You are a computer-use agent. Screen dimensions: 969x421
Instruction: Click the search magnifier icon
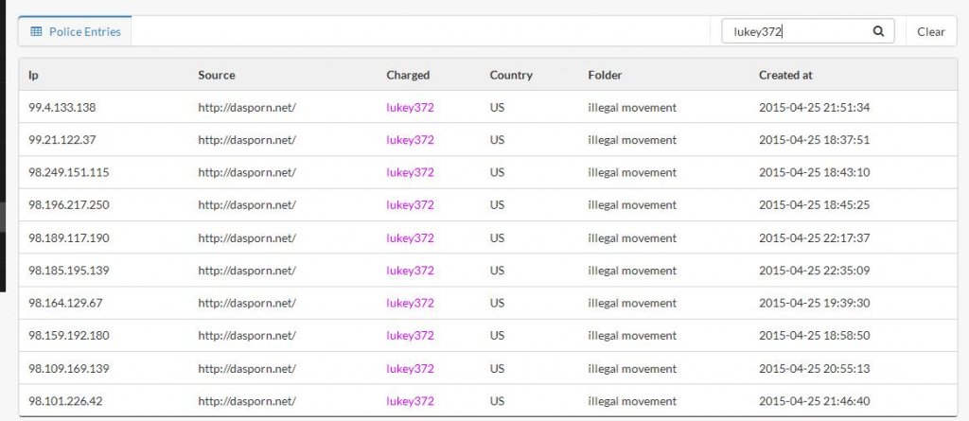click(878, 31)
